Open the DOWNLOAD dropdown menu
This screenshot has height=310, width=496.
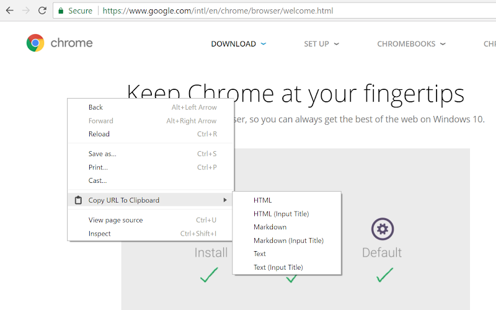click(239, 43)
